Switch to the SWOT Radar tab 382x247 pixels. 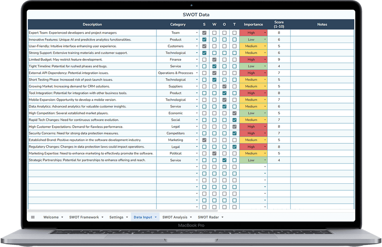[208, 217]
